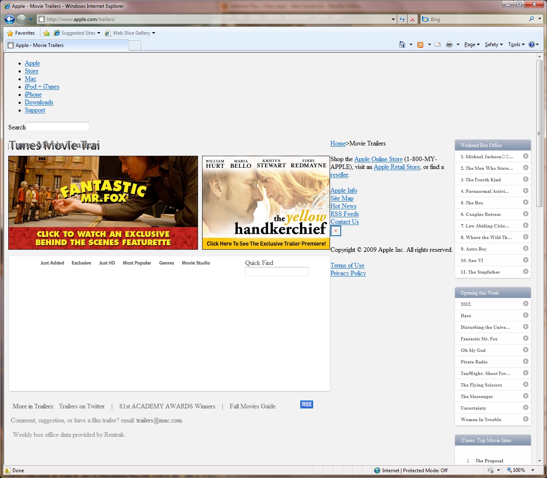Open the Downloads link
Image resolution: width=547 pixels, height=478 pixels.
(39, 102)
